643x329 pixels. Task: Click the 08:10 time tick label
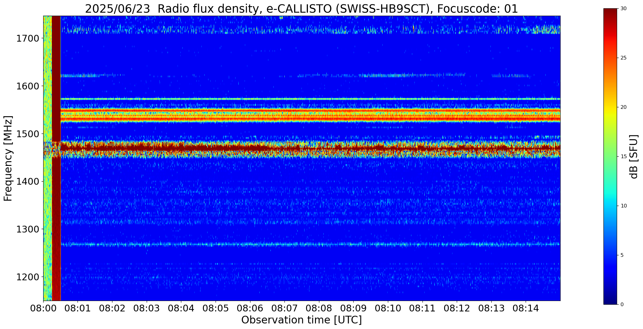pos(388,308)
